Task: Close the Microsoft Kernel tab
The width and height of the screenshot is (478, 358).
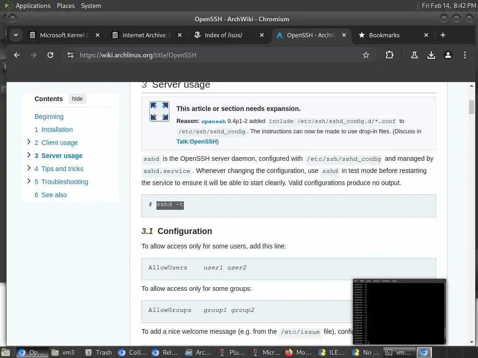Action: (98, 35)
